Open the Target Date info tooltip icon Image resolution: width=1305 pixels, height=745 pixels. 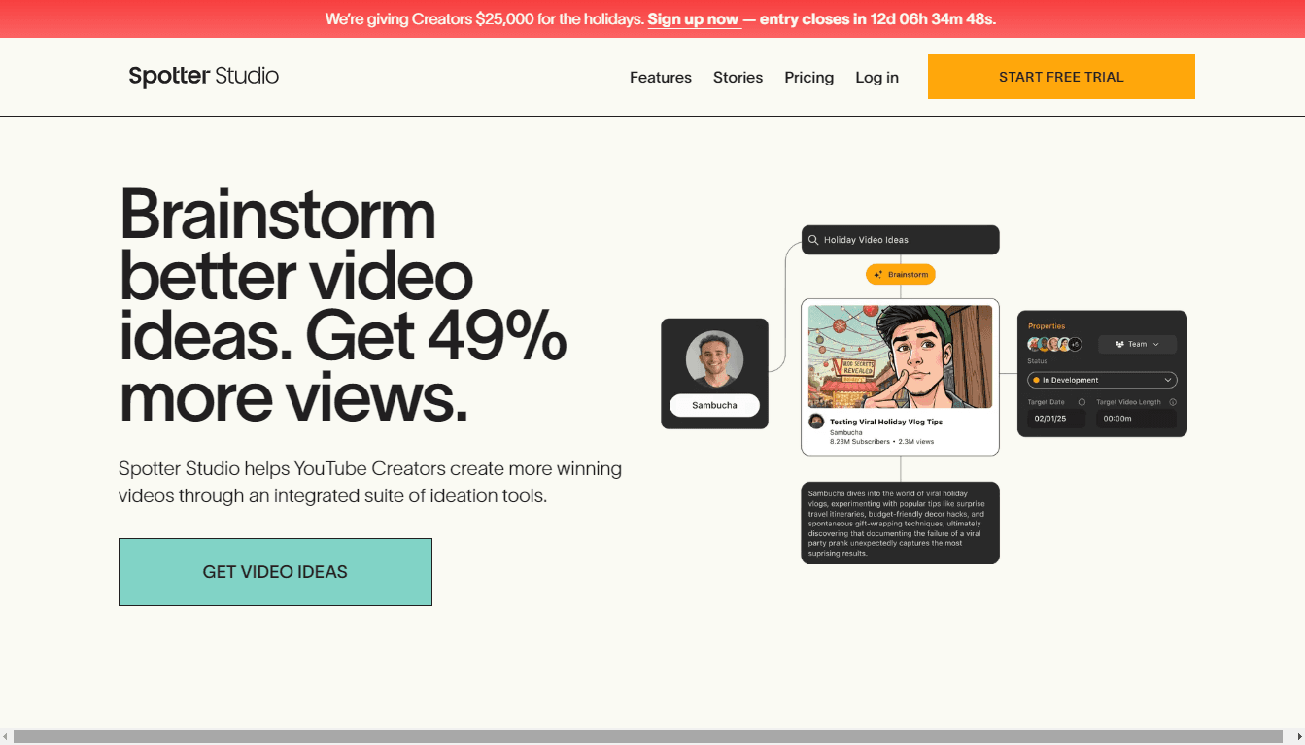(1082, 402)
